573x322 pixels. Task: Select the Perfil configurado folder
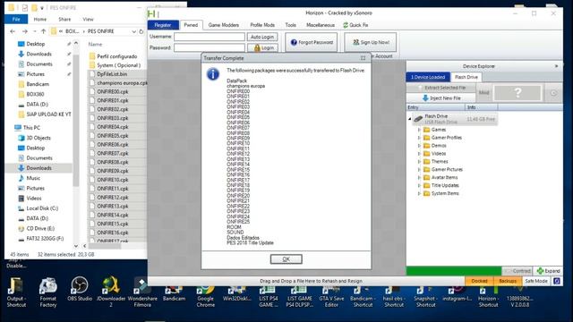click(117, 56)
